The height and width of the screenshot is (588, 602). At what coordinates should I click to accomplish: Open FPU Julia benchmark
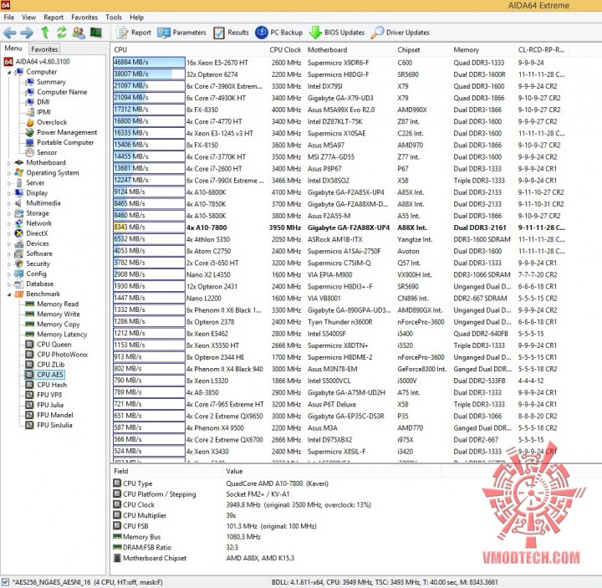pyautogui.click(x=50, y=405)
